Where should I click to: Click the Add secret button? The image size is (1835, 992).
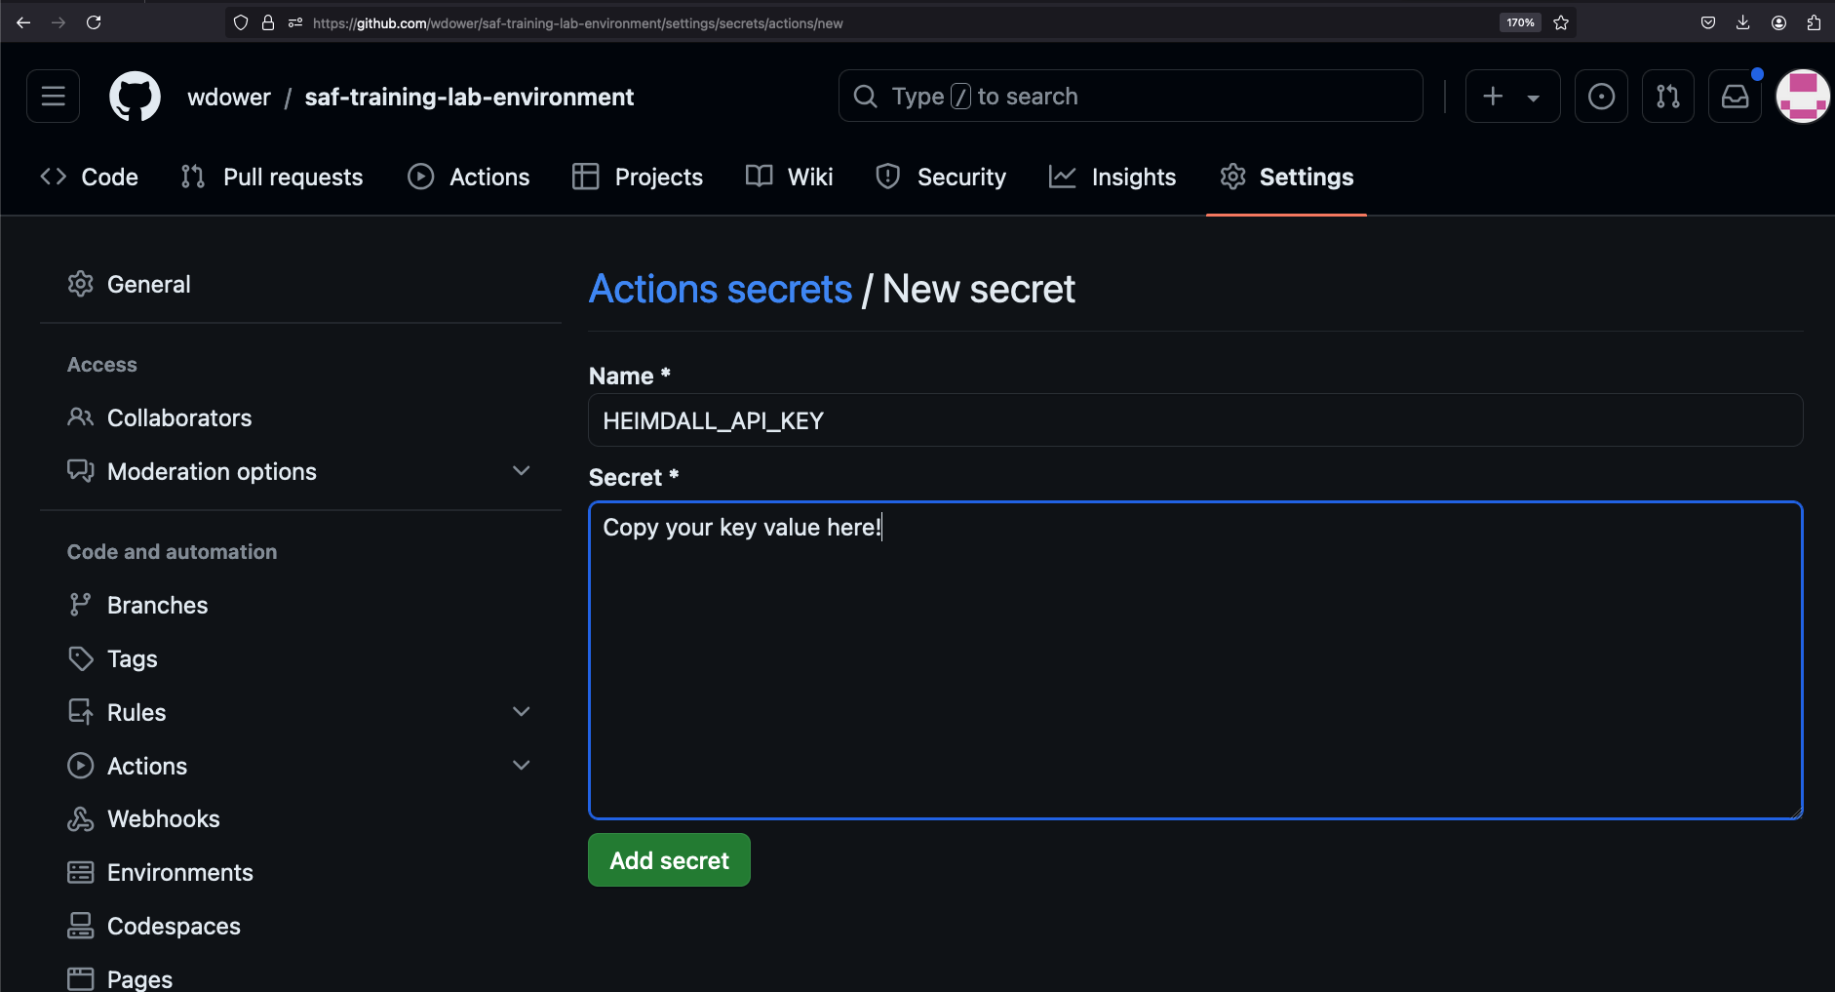[x=669, y=859]
